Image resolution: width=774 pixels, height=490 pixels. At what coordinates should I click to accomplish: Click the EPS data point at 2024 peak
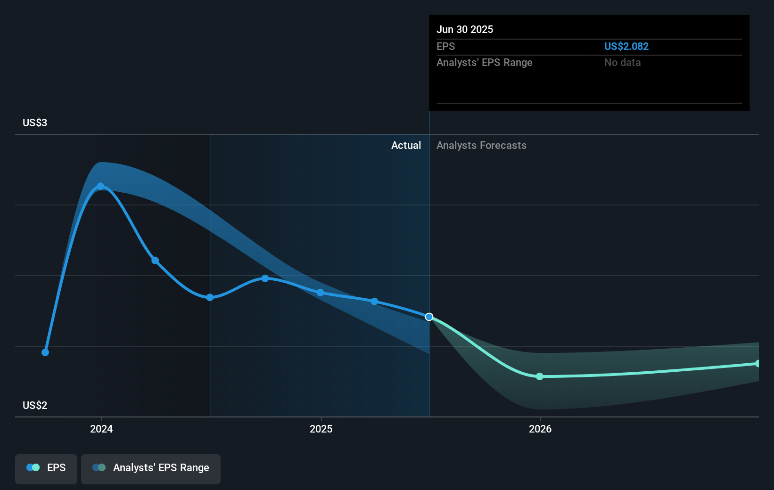click(x=100, y=186)
